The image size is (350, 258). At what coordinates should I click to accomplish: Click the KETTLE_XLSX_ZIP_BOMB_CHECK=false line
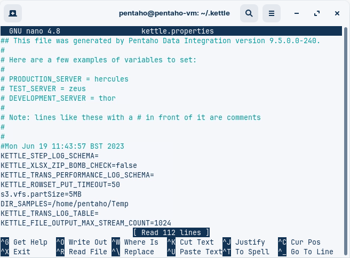69,165
